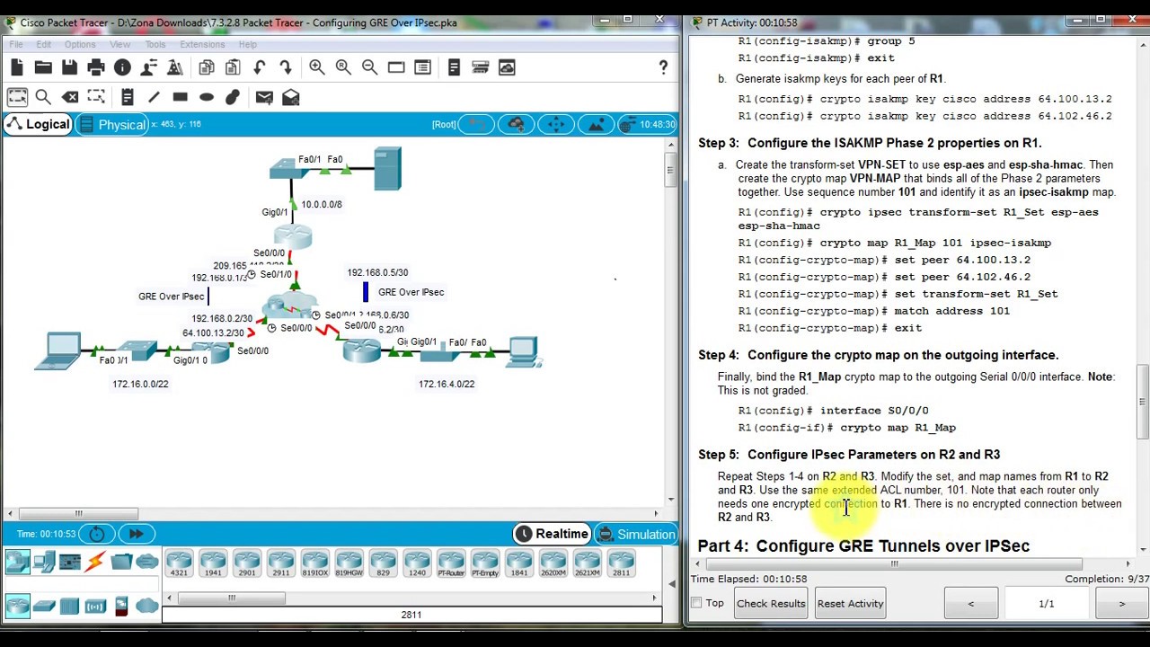Click the Reset Activity button
Viewport: 1150px width, 647px height.
pyautogui.click(x=850, y=603)
